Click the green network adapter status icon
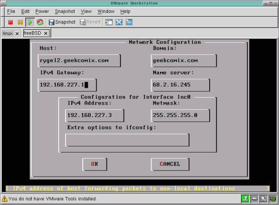The height and width of the screenshot is (205, 279). (246, 199)
